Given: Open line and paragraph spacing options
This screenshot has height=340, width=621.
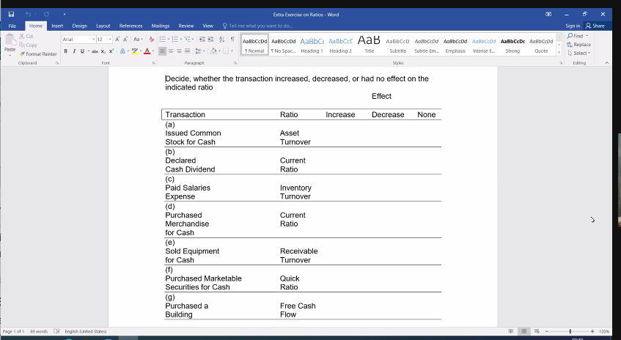Looking at the screenshot, I should [x=199, y=51].
